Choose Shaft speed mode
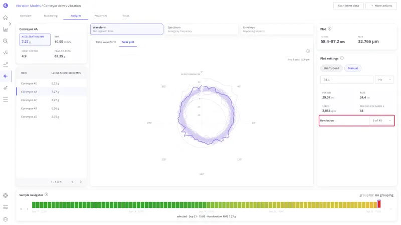 pyautogui.click(x=331, y=68)
